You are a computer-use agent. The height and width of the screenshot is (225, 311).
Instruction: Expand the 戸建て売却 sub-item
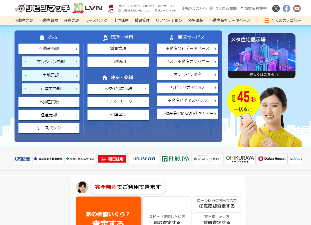point(51,89)
